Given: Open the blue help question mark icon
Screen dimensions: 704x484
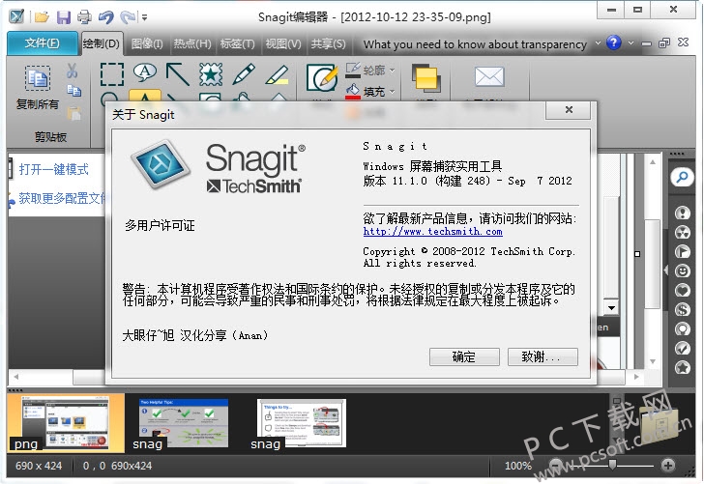Looking at the screenshot, I should [613, 43].
